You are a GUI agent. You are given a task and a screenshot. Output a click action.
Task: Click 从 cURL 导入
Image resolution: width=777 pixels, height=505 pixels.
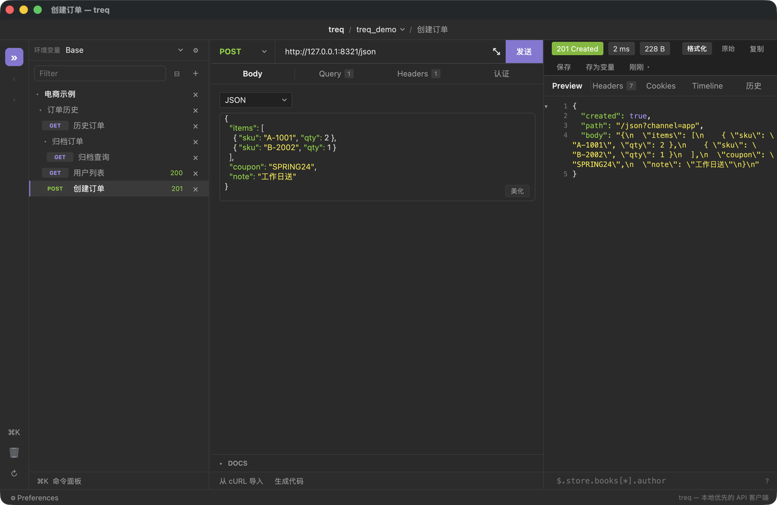(241, 481)
